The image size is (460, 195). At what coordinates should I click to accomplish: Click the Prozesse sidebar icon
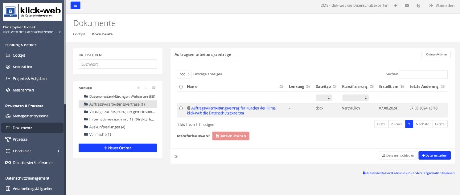click(x=8, y=139)
